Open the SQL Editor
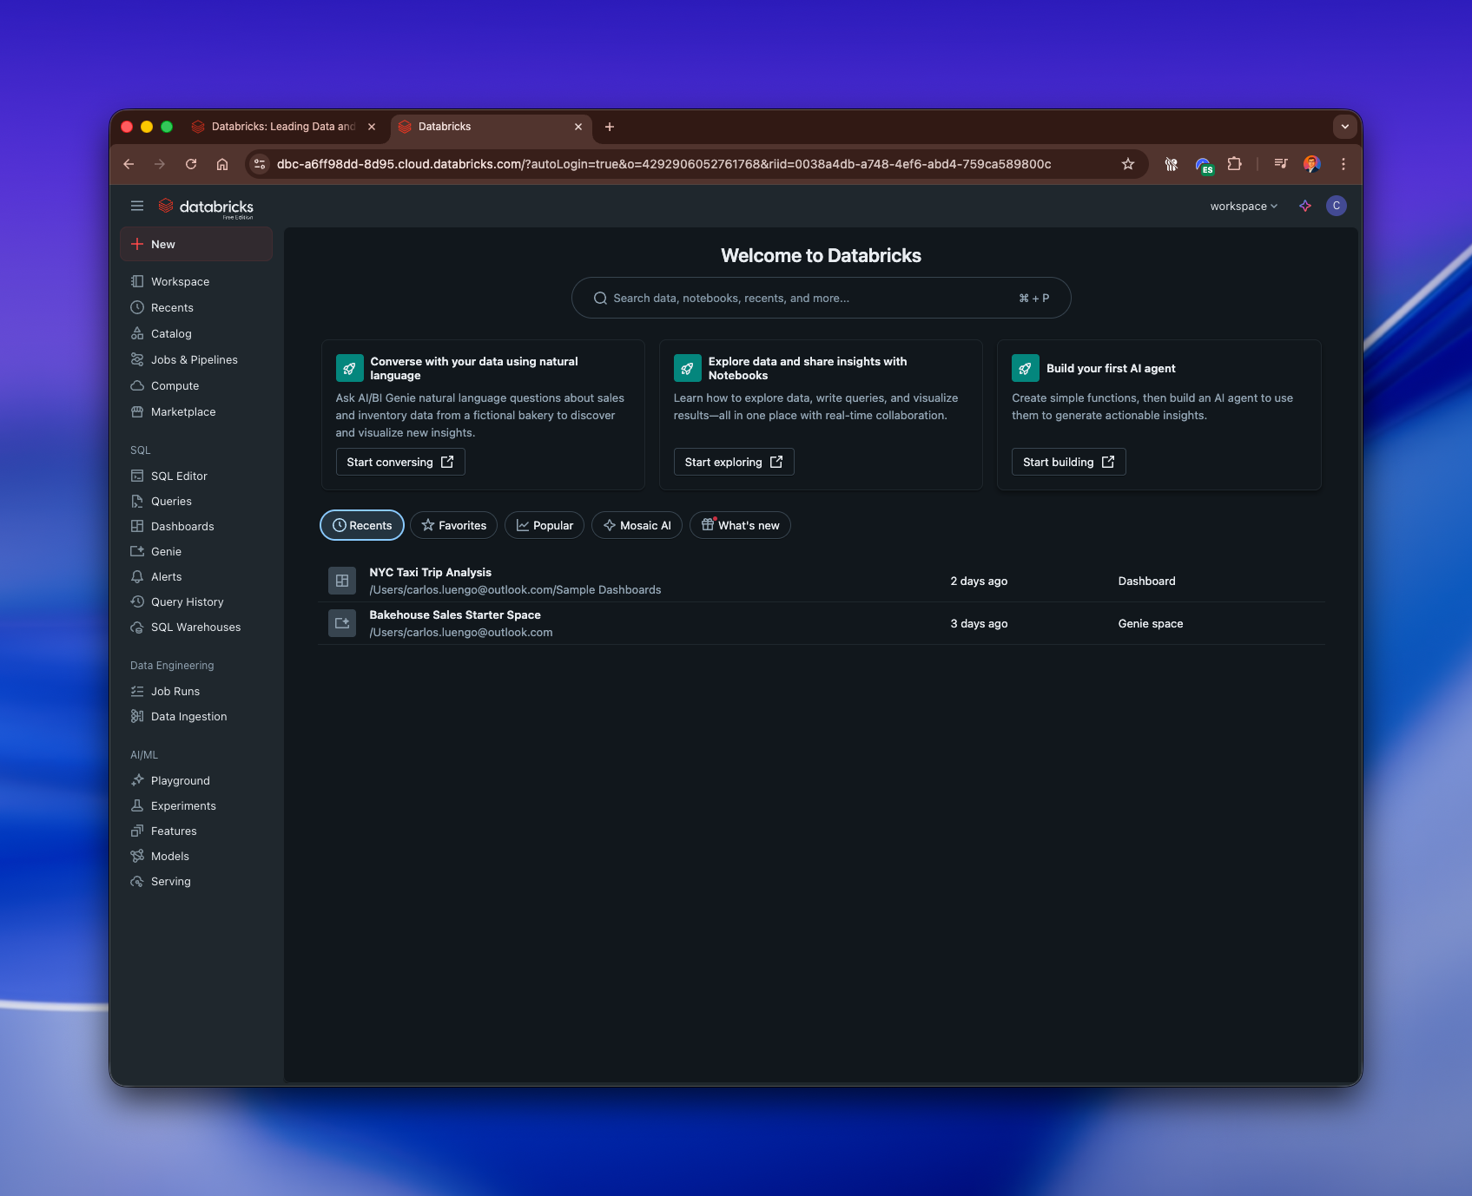 click(x=179, y=476)
